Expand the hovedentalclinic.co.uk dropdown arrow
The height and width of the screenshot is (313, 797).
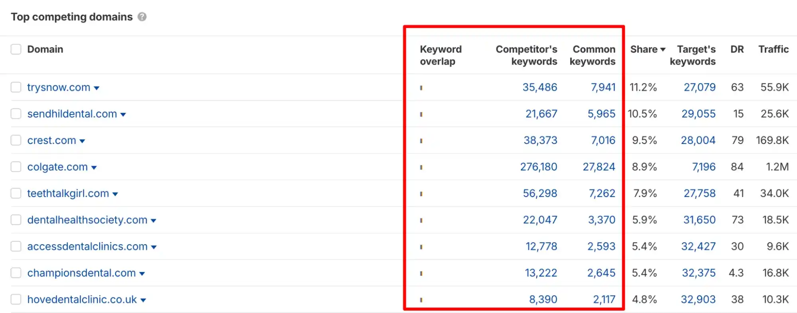pyautogui.click(x=143, y=300)
